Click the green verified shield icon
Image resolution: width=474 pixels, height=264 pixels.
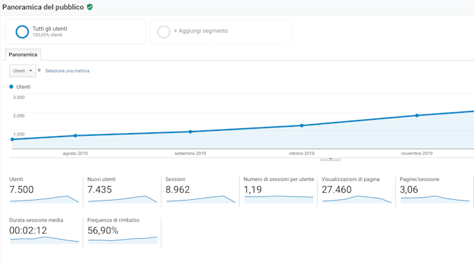click(x=90, y=7)
